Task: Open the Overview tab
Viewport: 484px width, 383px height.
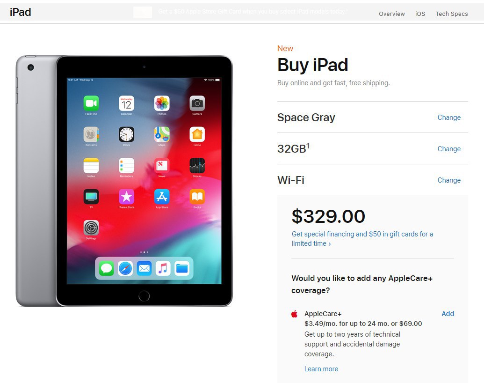Action: click(392, 14)
